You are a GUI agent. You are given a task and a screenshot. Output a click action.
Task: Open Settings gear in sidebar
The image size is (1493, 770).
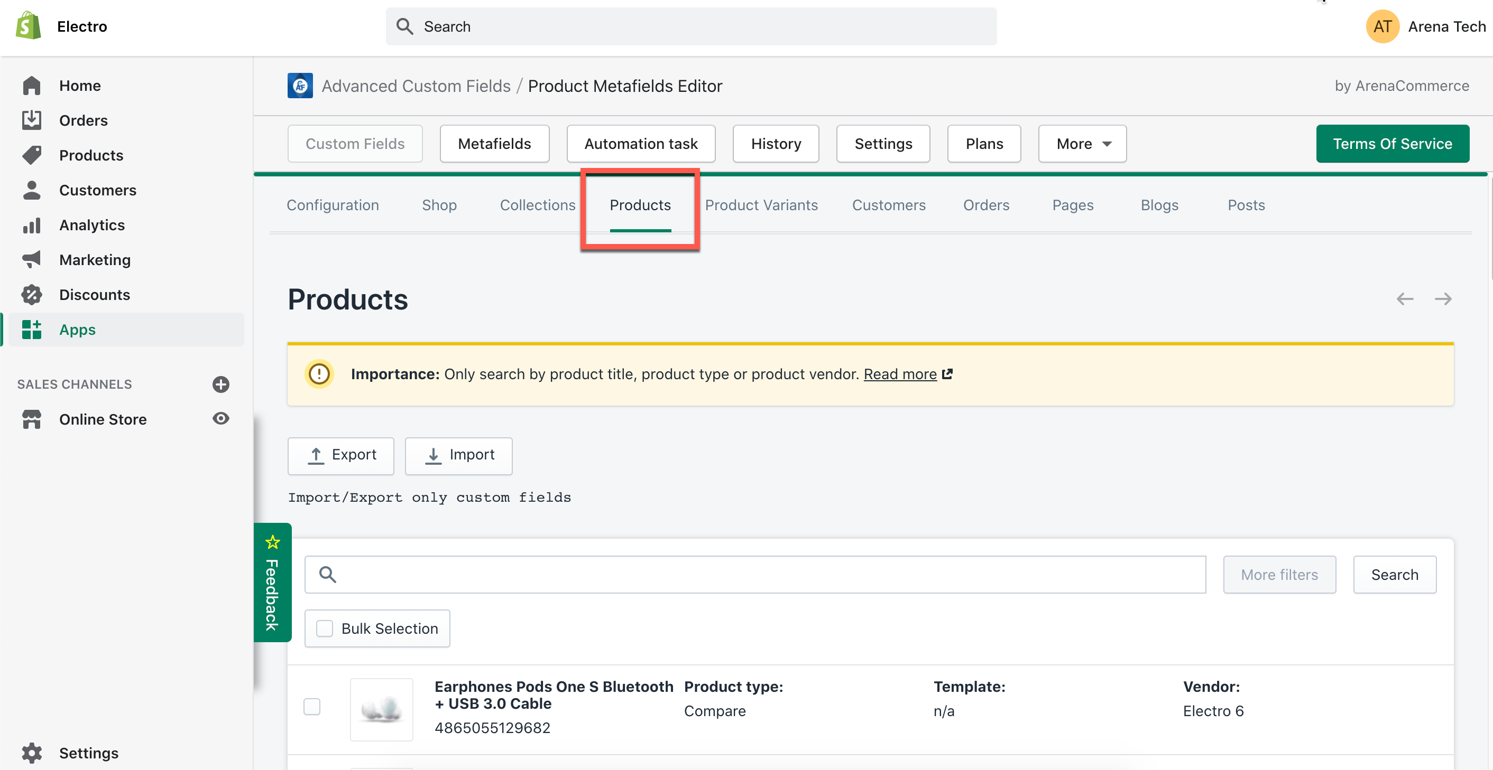tap(31, 753)
